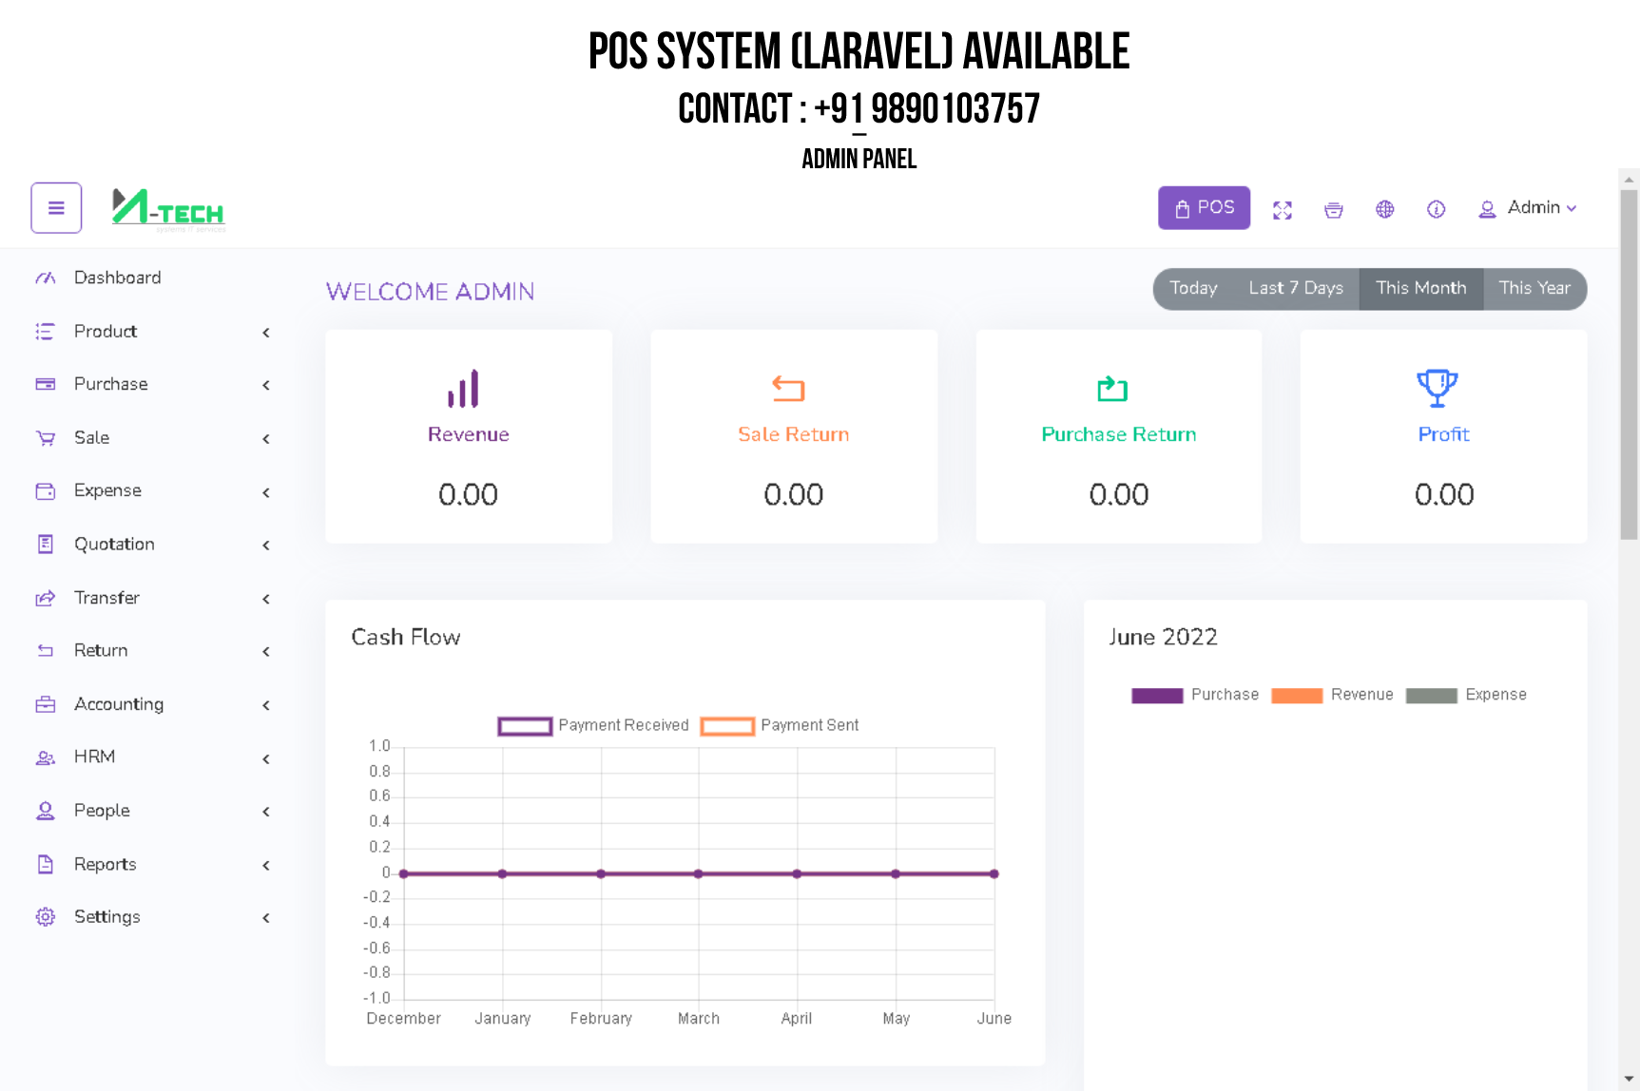Click the HRM people icon in sidebar
1640x1092 pixels.
click(x=45, y=757)
